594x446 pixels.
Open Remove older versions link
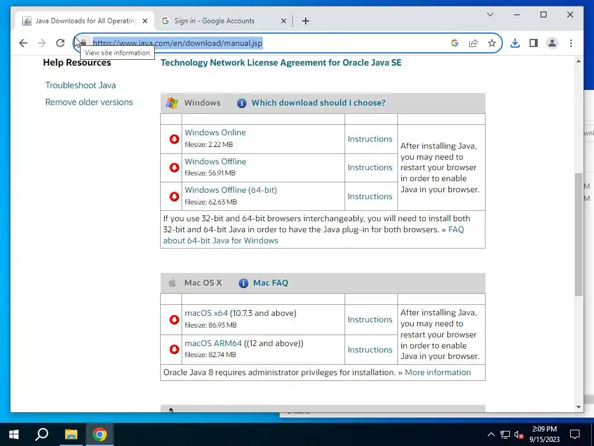[89, 102]
